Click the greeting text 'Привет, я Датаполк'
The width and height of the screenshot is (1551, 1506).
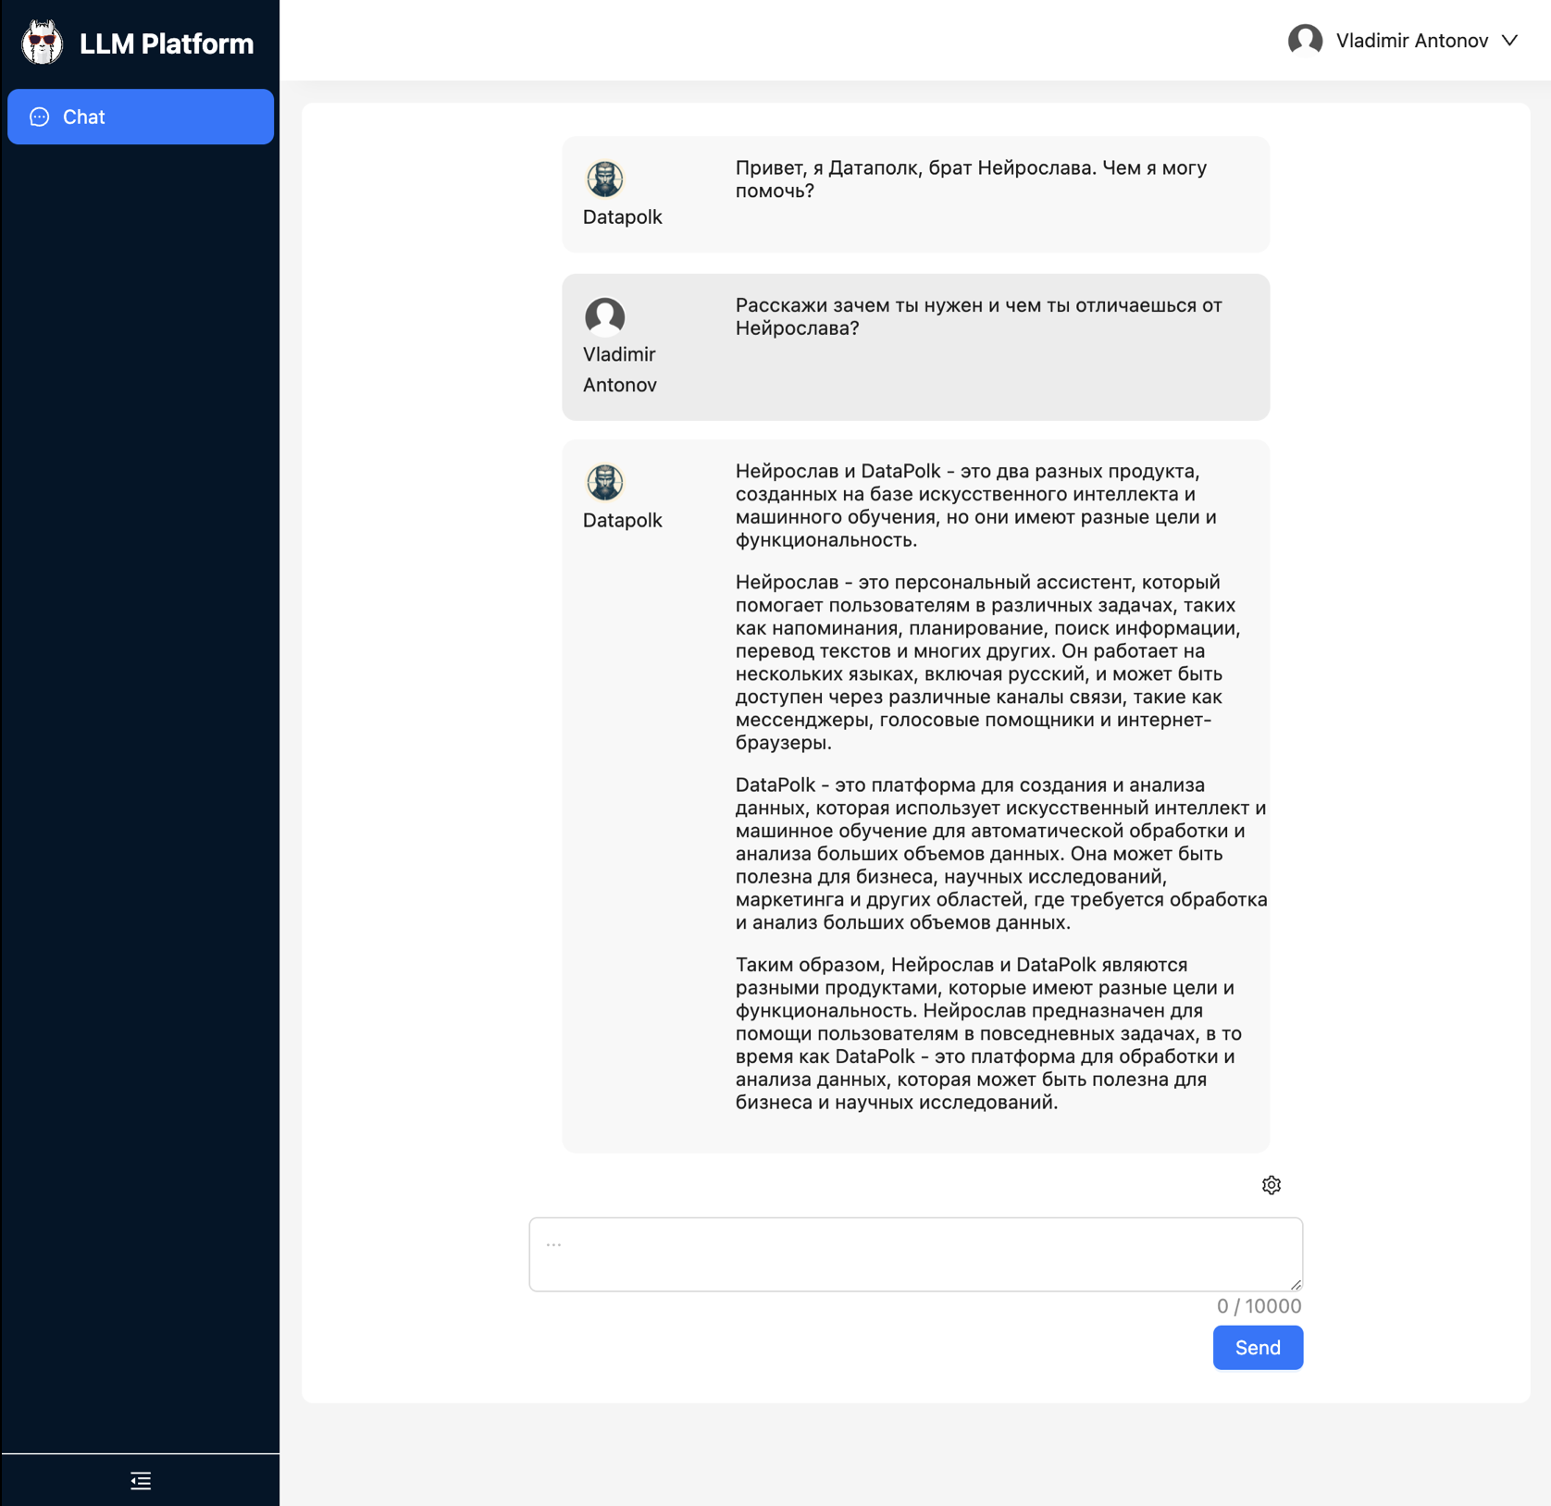(972, 179)
